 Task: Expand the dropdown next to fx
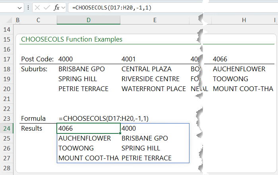click(x=63, y=8)
